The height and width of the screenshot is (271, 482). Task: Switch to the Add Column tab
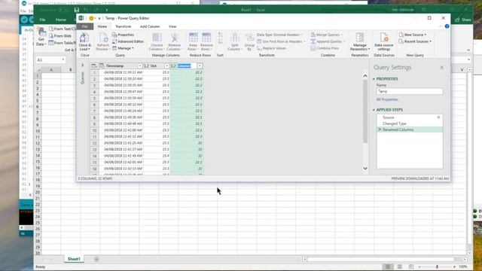tap(150, 27)
